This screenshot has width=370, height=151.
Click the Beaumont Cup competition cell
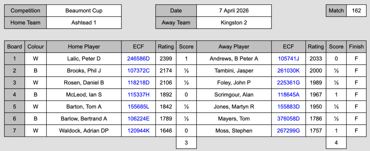coord(84,11)
